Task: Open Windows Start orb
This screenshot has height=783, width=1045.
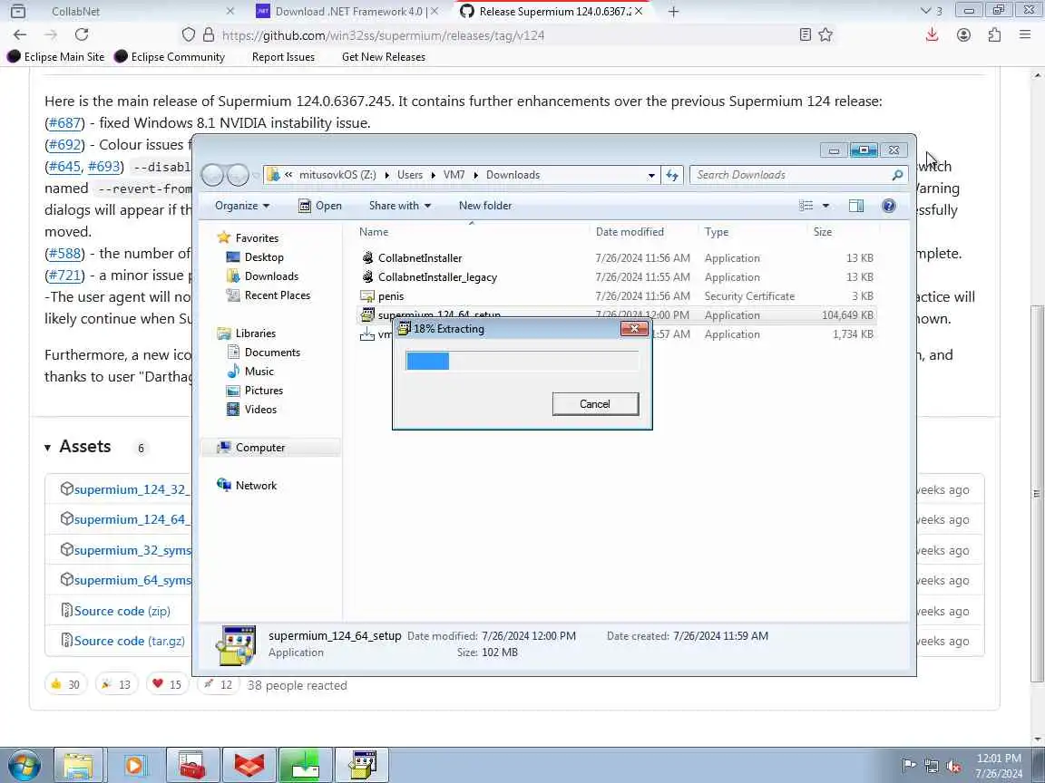Action: tap(23, 766)
